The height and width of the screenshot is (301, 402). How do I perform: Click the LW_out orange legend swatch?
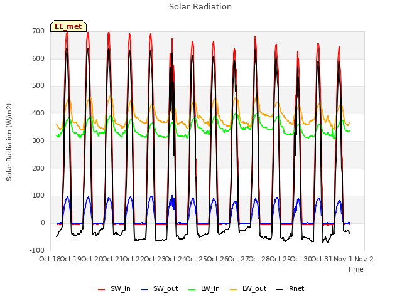pyautogui.click(x=233, y=290)
